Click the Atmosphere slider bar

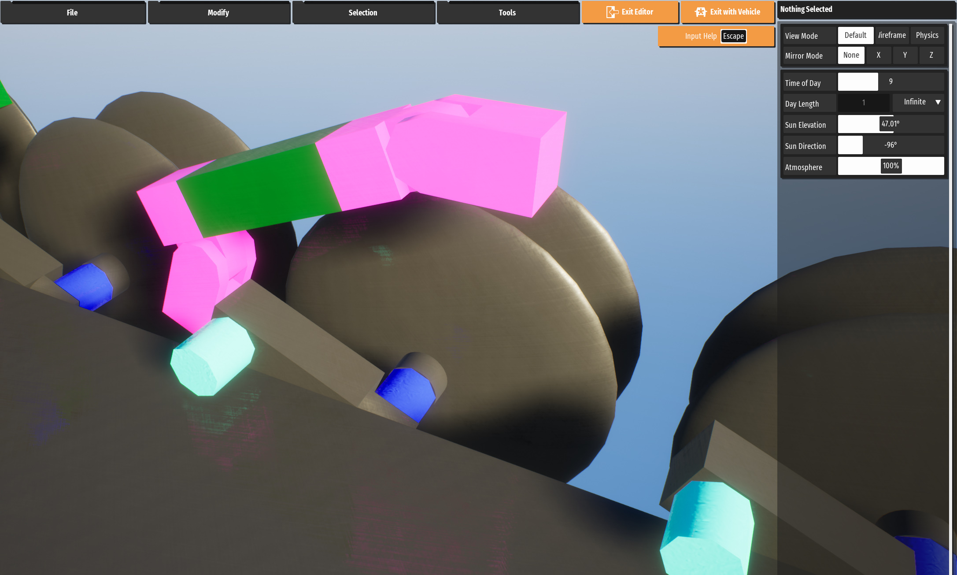tap(890, 166)
